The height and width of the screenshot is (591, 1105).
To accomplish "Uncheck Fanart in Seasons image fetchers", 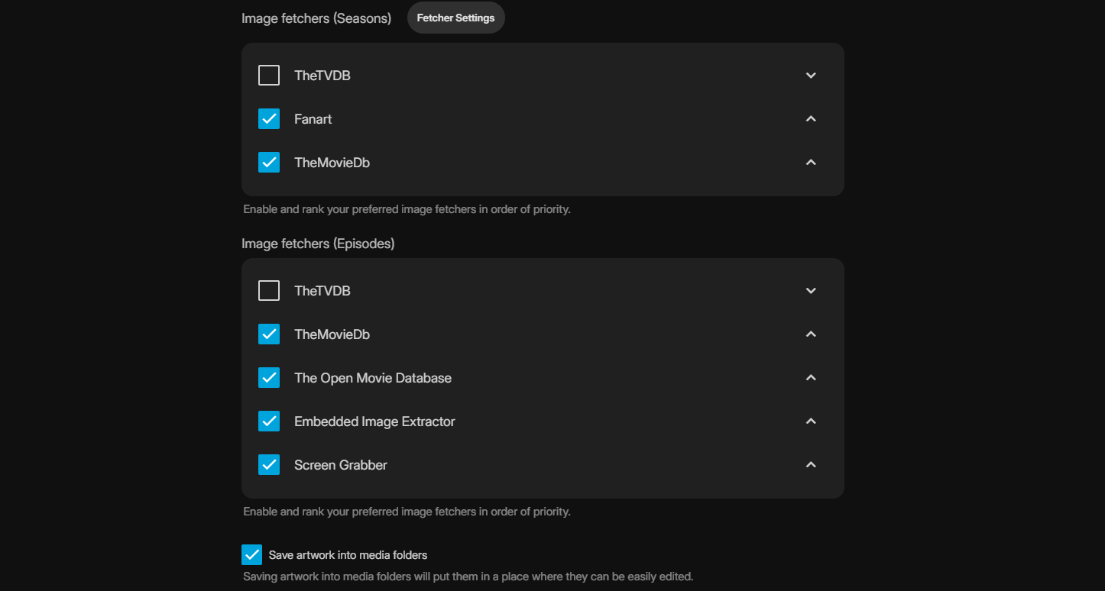I will [x=269, y=119].
